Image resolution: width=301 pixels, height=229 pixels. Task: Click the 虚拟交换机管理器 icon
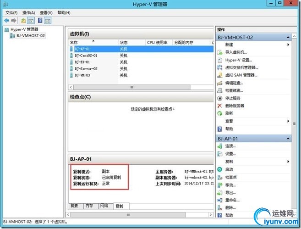pos(220,67)
